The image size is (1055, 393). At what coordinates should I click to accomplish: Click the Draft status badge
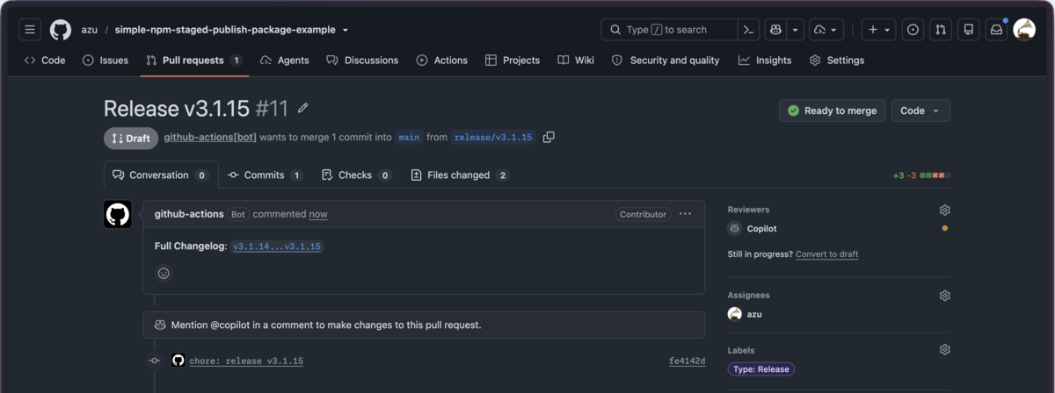pos(131,138)
